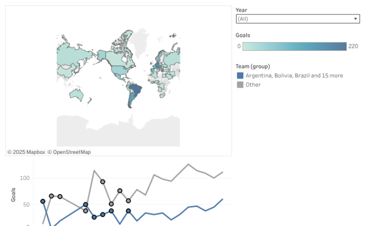Click Argentina on the world map
366x226 pixels.
point(130,101)
